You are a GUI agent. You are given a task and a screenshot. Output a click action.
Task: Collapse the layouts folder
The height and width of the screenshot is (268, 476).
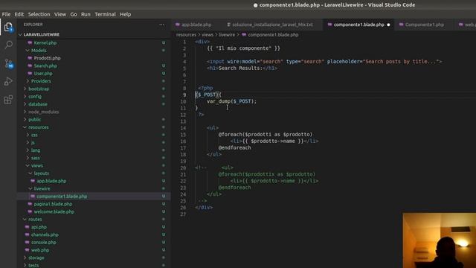42,173
